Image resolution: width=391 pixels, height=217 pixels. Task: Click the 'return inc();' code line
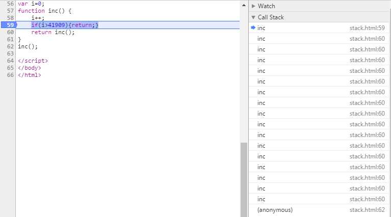click(x=53, y=32)
